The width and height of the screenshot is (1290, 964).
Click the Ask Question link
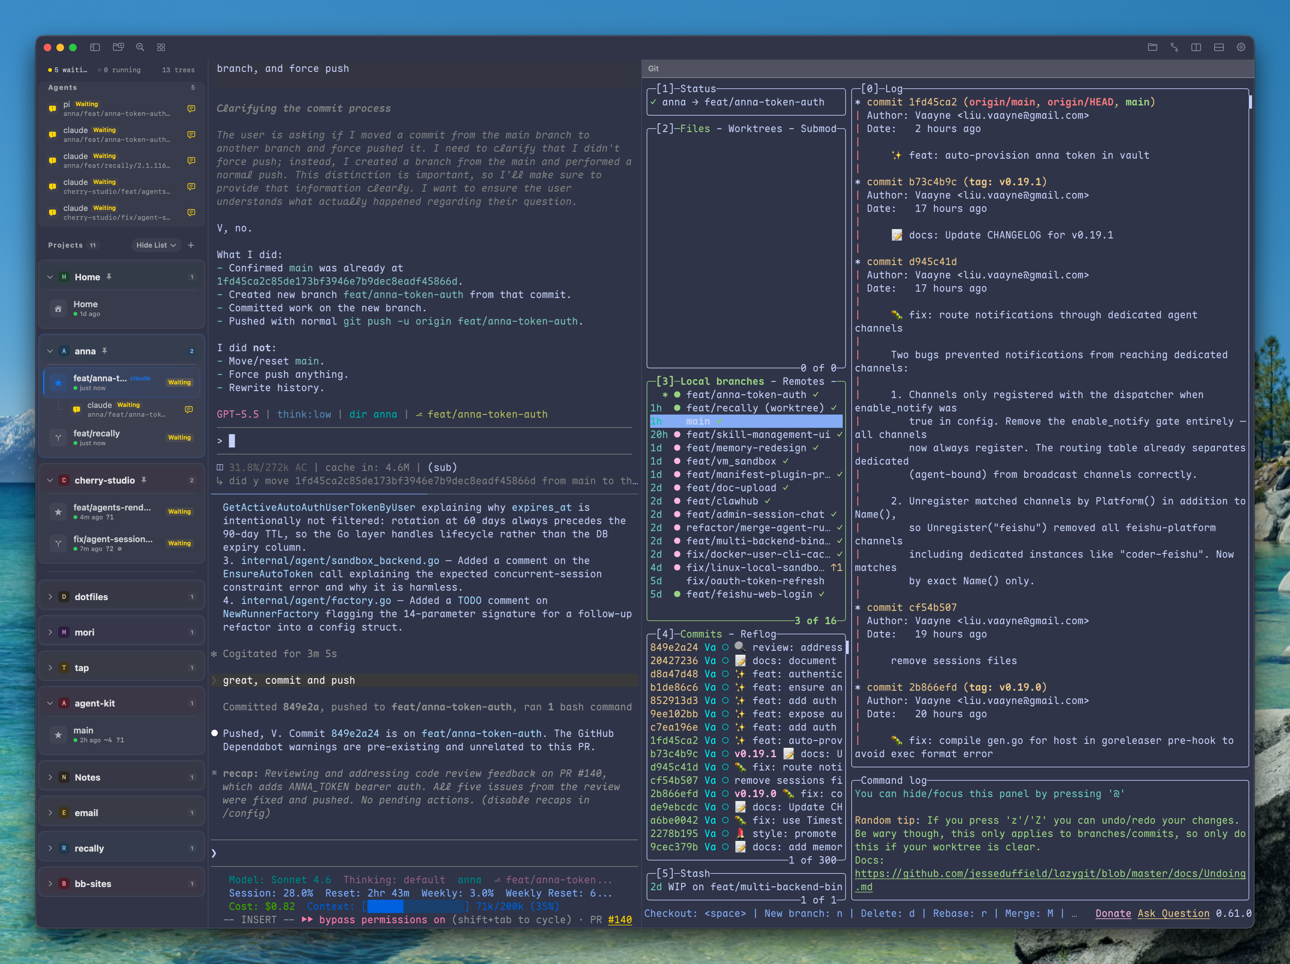[x=1173, y=913]
